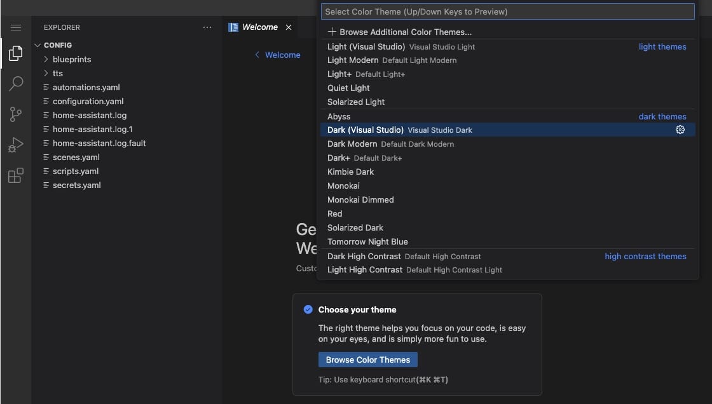Select the Tomorrow Night Blue theme
The height and width of the screenshot is (404, 712).
(508, 242)
